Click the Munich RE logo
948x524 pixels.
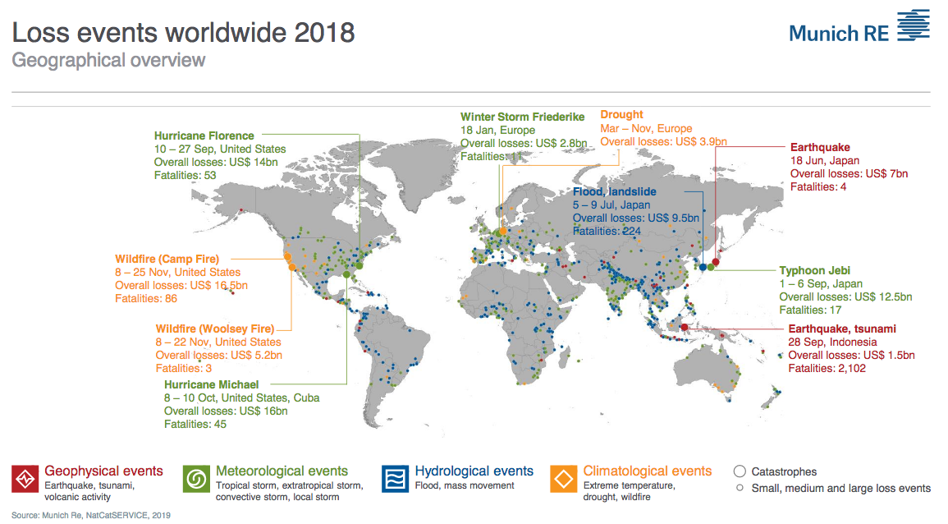click(x=859, y=27)
